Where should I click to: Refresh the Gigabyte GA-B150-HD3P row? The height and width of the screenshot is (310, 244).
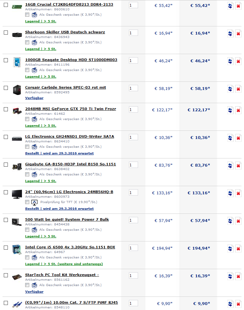(230, 166)
